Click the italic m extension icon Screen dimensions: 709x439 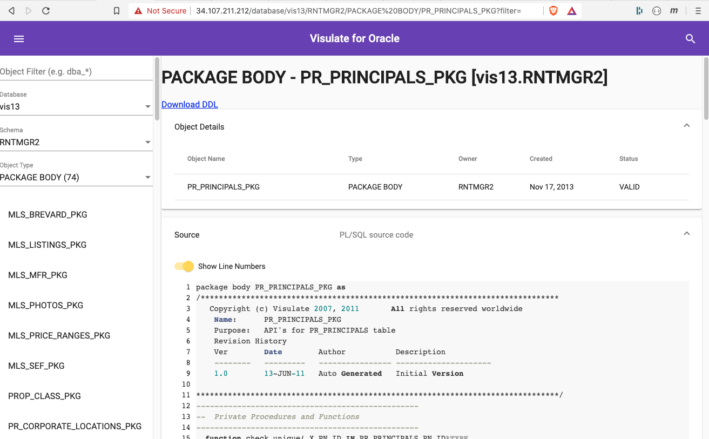pyautogui.click(x=674, y=11)
